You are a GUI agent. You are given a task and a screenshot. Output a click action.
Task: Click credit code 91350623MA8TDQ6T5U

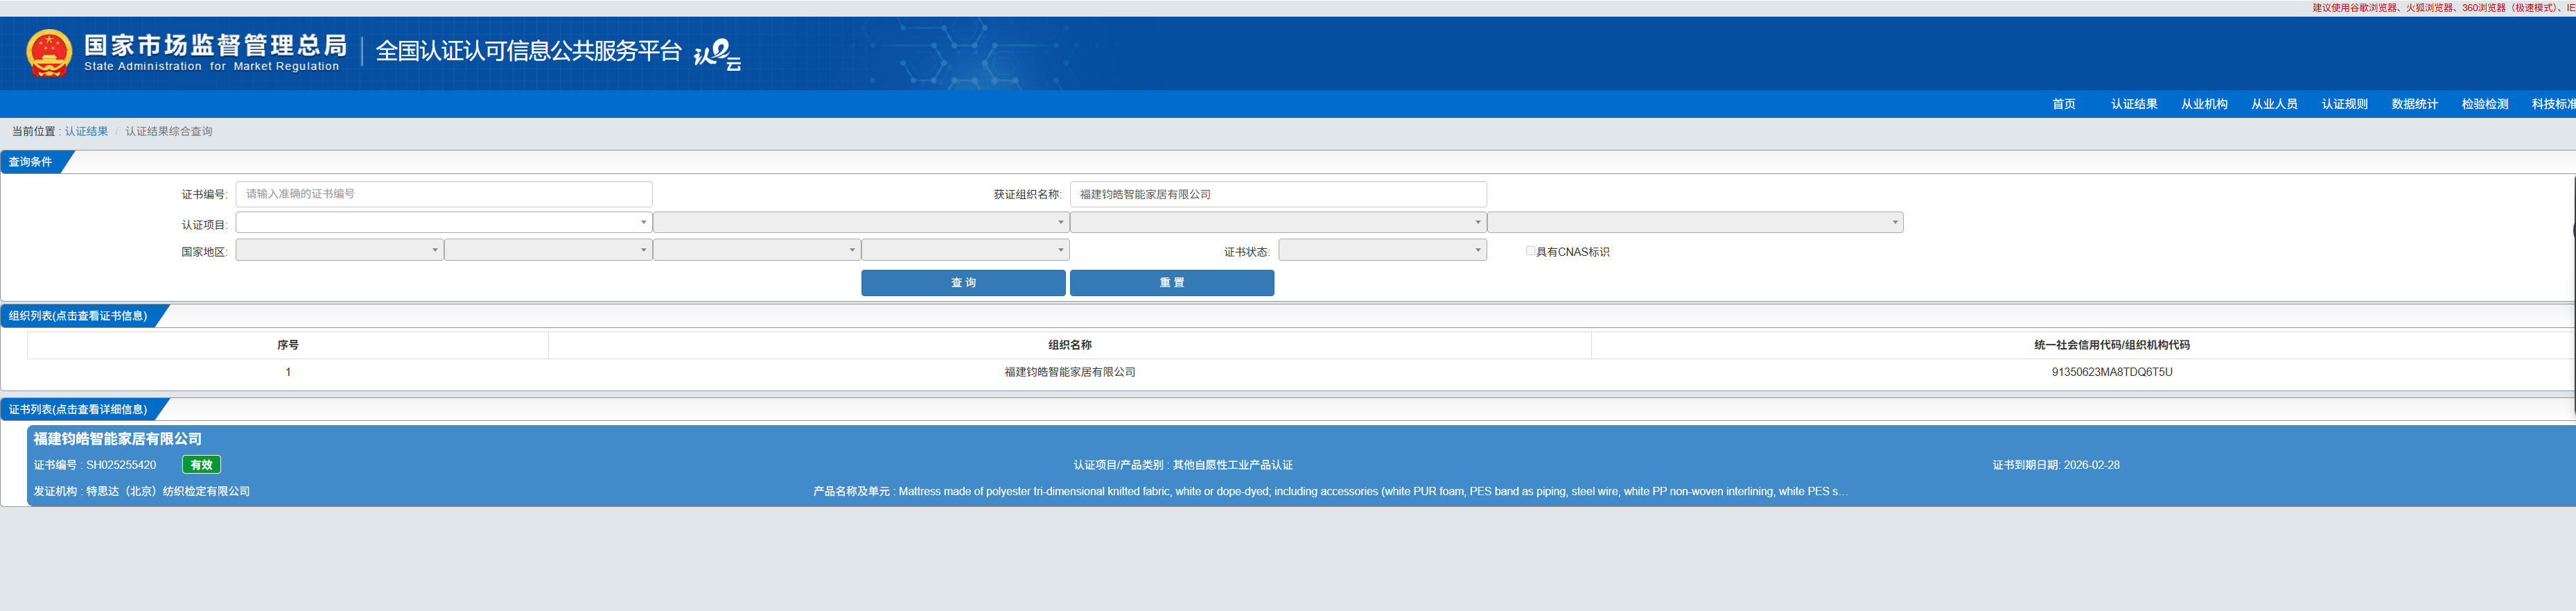point(2112,372)
